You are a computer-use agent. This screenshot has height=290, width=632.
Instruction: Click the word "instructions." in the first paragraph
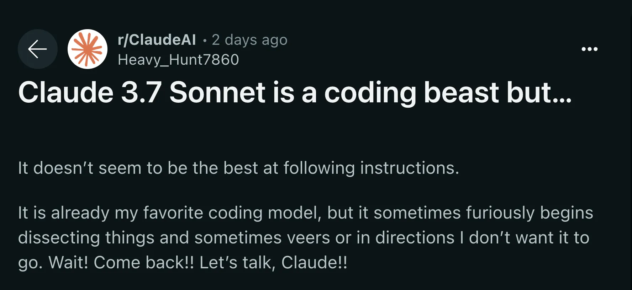(x=410, y=168)
